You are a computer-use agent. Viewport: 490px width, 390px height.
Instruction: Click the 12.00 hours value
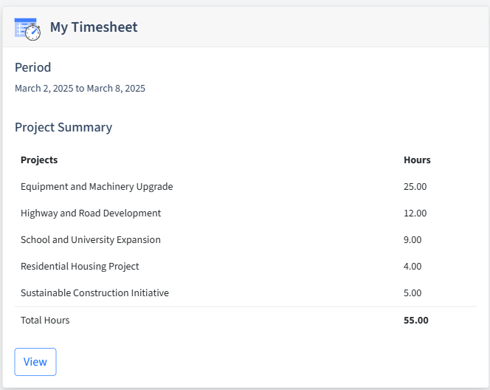(x=415, y=213)
